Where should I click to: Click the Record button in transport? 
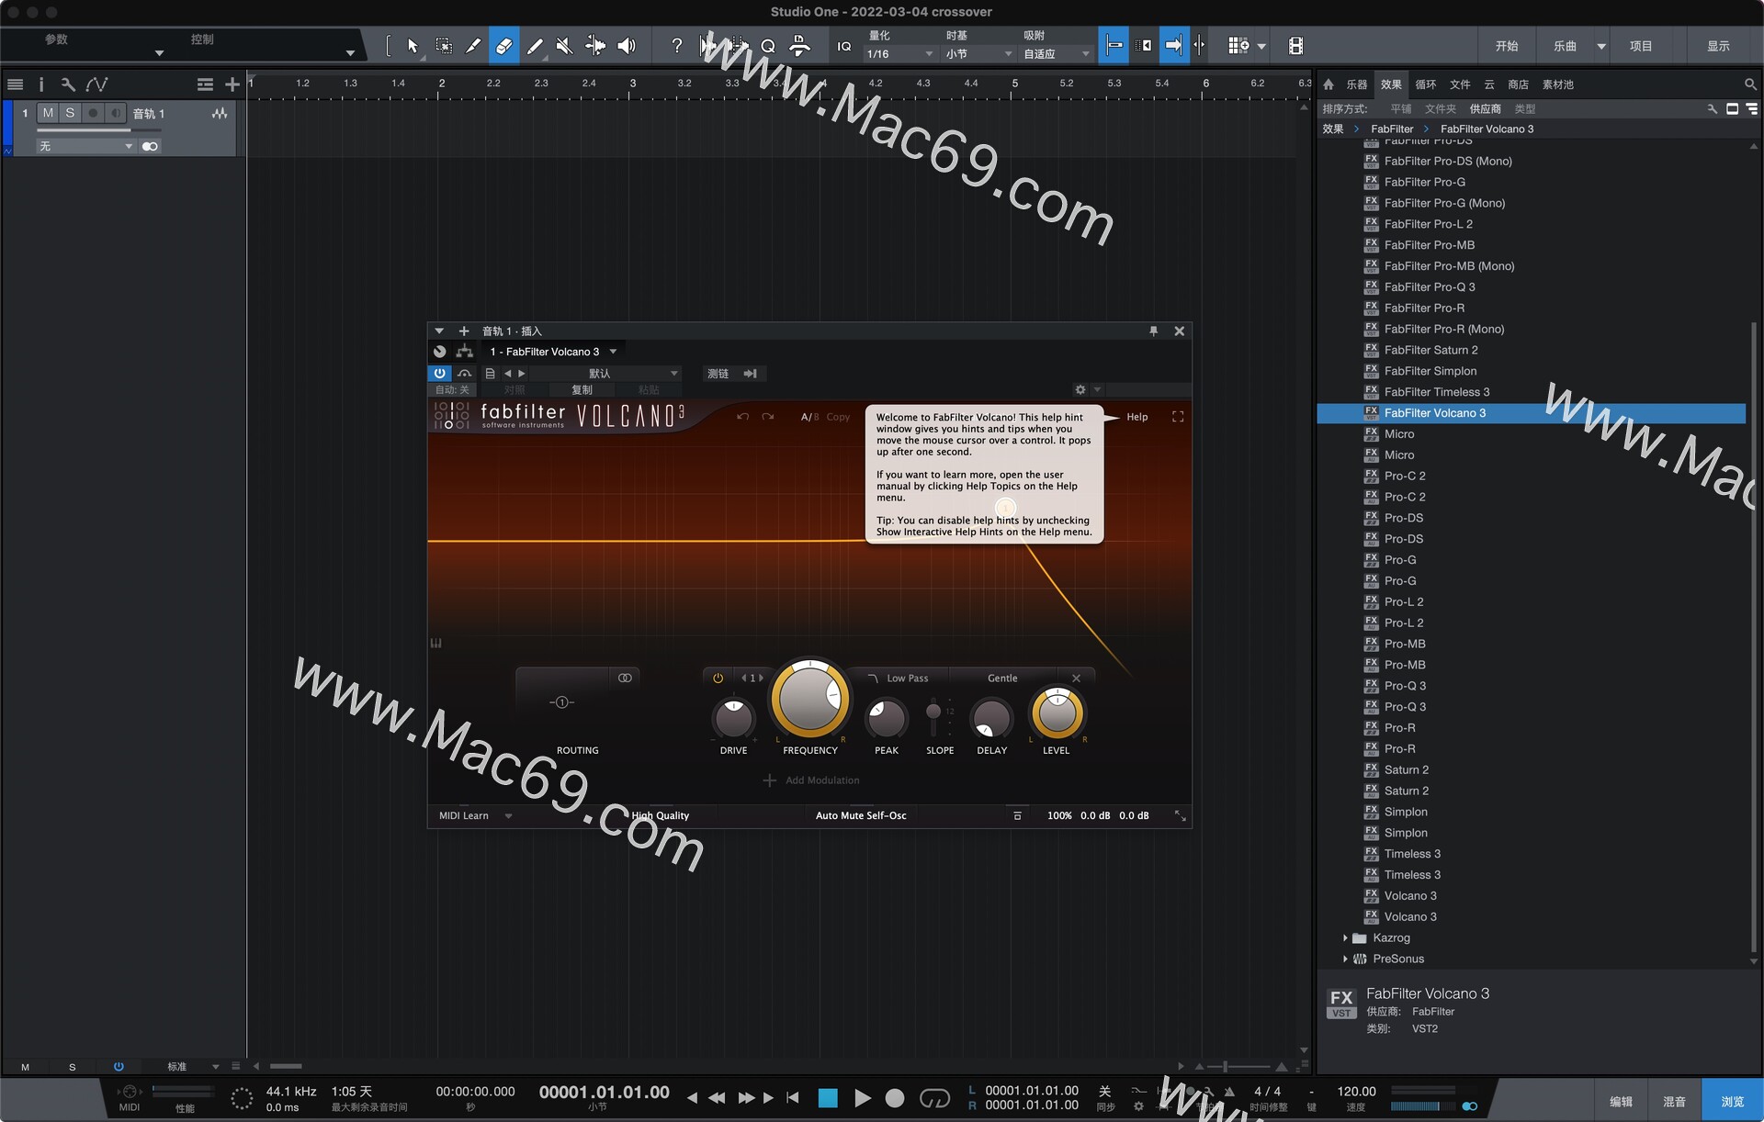pyautogui.click(x=894, y=1098)
